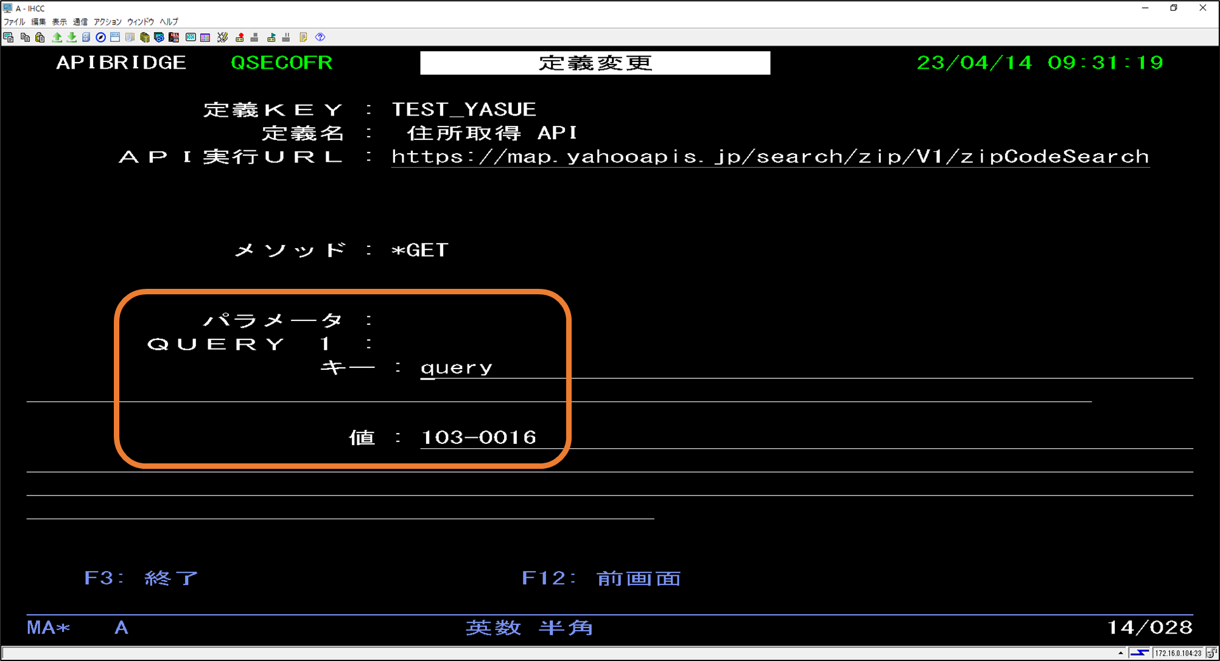Play the recorded macro

pos(272,38)
